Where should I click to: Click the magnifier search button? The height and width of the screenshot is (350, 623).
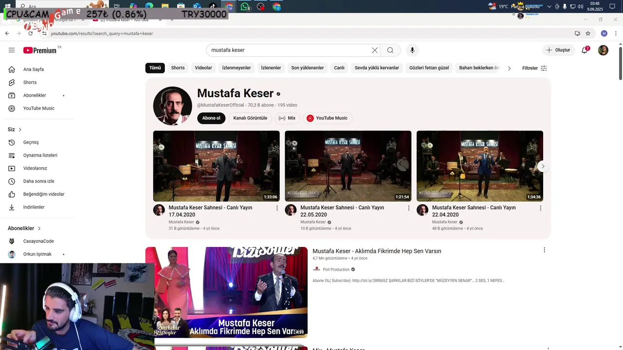pyautogui.click(x=390, y=50)
